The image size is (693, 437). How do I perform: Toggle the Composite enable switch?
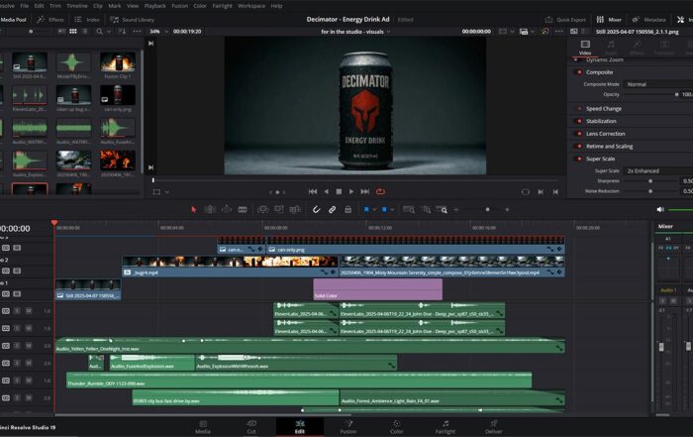click(578, 72)
